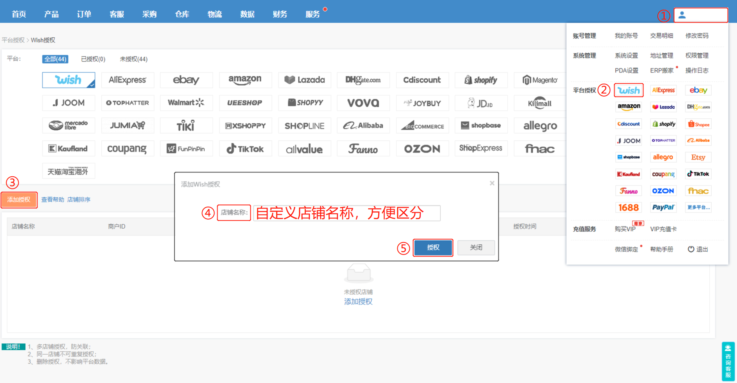Open 交易明细 in account panel
Screen dimensions: 737x383
click(x=662, y=36)
